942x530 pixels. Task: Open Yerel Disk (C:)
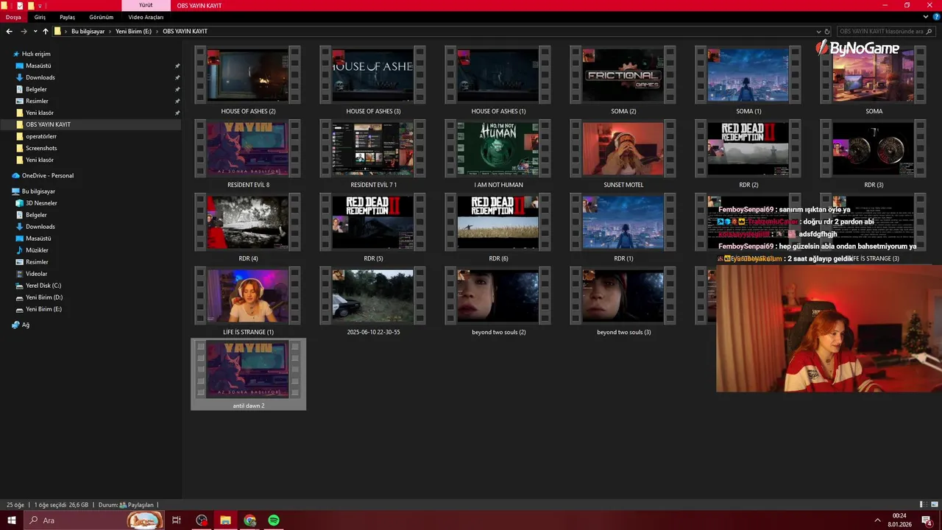tap(43, 286)
